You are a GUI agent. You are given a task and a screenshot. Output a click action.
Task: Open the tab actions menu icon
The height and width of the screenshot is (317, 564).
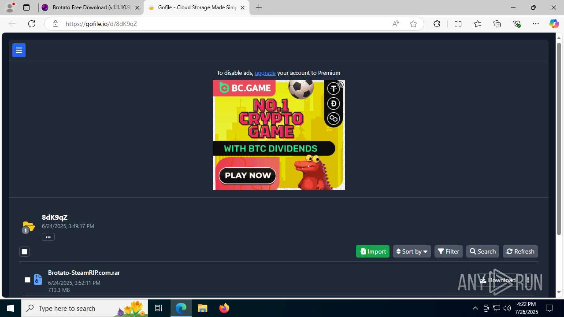(x=26, y=7)
